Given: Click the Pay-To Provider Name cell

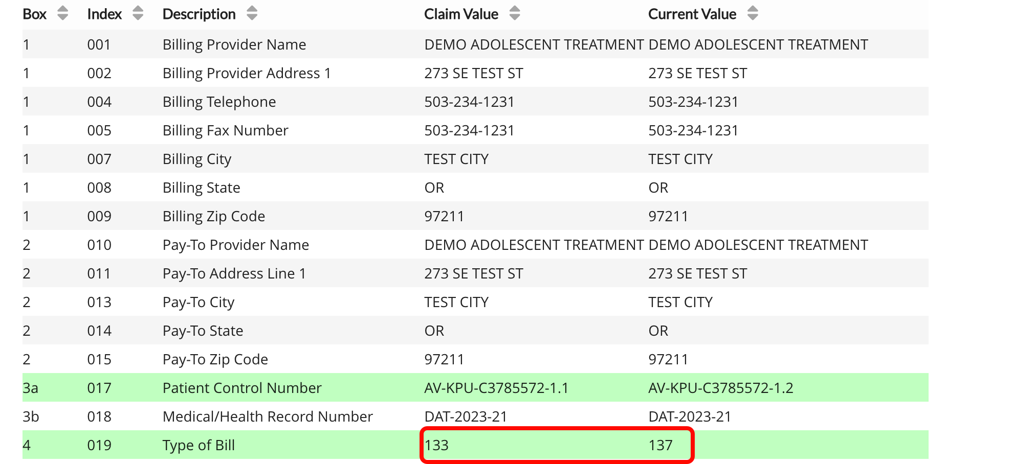Looking at the screenshot, I should click(x=236, y=245).
